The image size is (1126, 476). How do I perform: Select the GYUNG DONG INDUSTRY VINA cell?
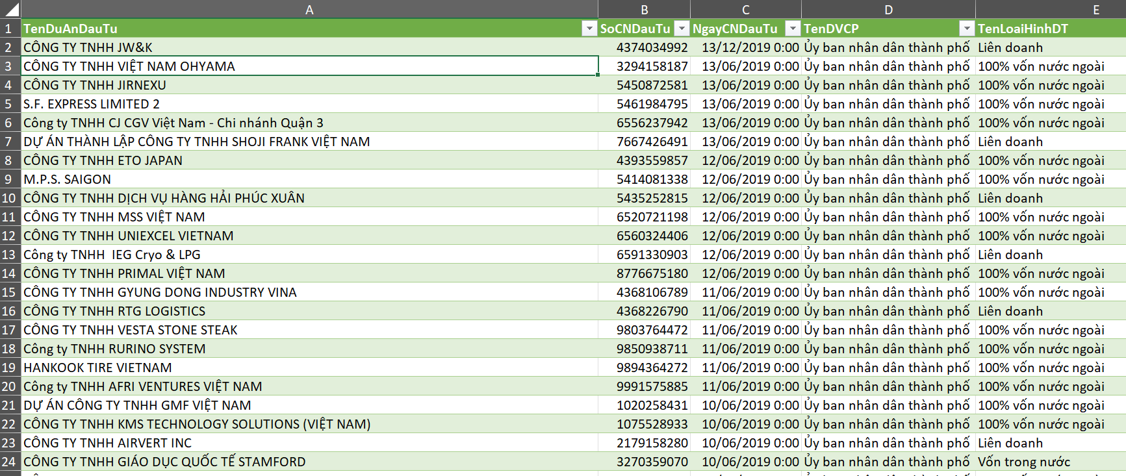point(309,292)
